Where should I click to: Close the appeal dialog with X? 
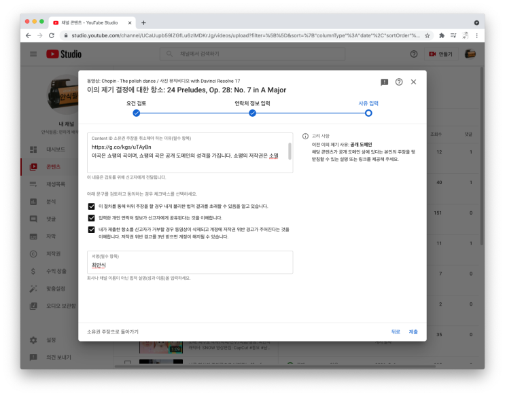click(x=413, y=82)
